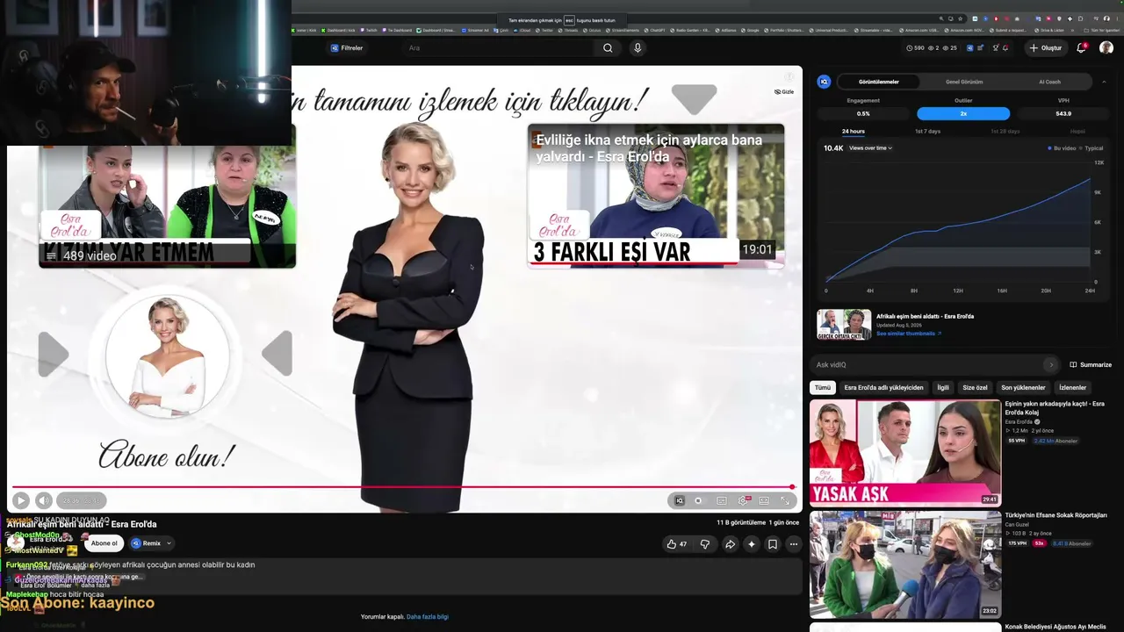1124x632 pixels.
Task: Open the Tüm Yer İşaretleri bookmarks folder
Action: coord(1103,30)
